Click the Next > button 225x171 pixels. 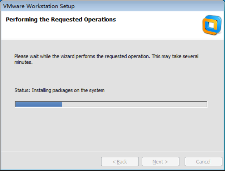coord(160,162)
